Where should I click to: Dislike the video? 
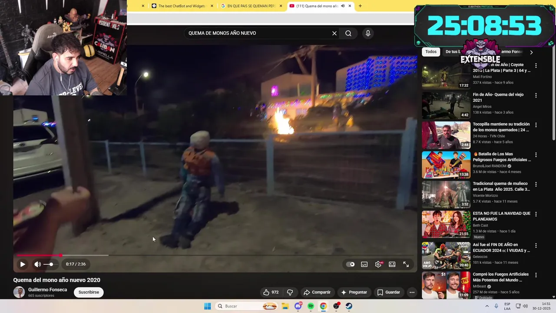pyautogui.click(x=290, y=292)
